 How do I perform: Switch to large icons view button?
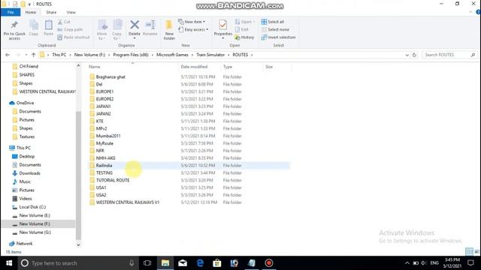click(476, 252)
